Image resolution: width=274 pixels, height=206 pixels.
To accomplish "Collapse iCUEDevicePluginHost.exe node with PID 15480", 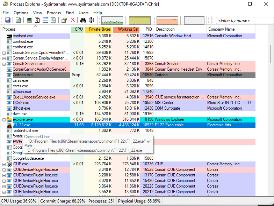I will coord(4,181).
